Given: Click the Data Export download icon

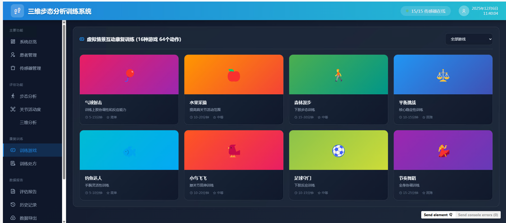Looking at the screenshot, I should point(13,218).
